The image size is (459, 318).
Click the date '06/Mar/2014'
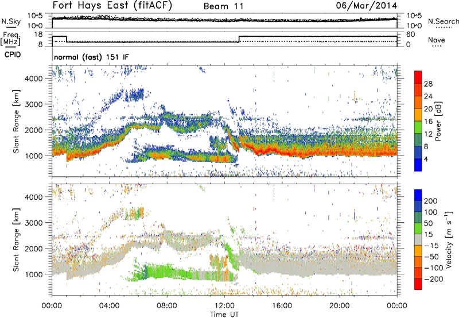point(367,6)
